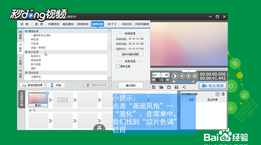Click the share icon below the preview

[x=184, y=87]
